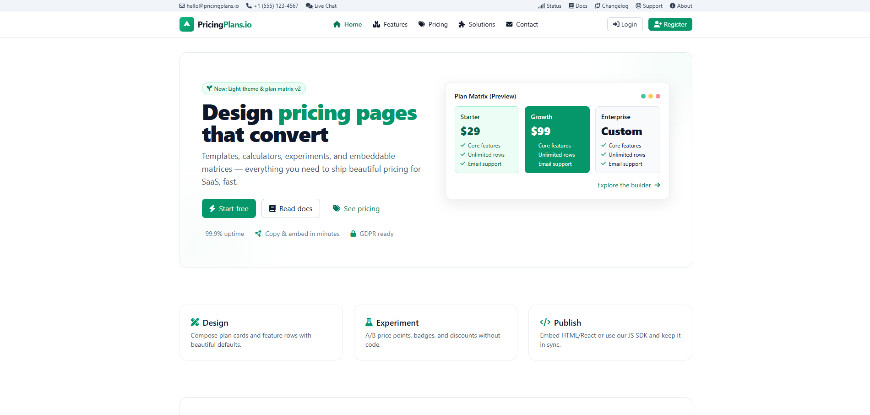The image size is (870, 415).
Task: Click the New: Light theme & plan matrix v2 badge
Action: [x=254, y=88]
